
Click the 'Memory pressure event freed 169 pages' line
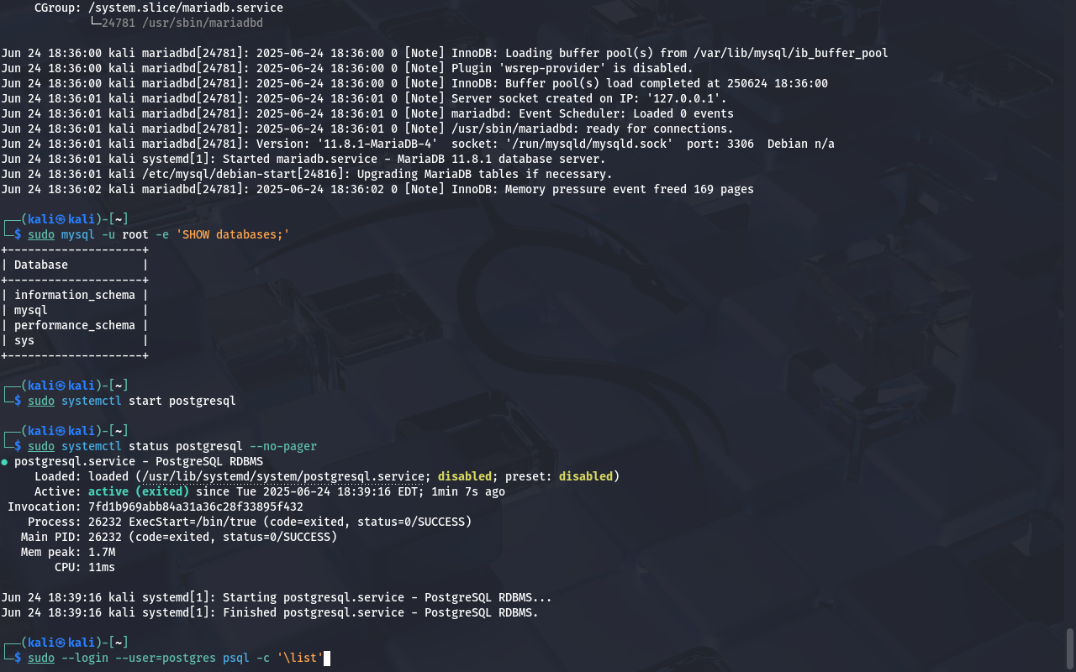pos(377,189)
